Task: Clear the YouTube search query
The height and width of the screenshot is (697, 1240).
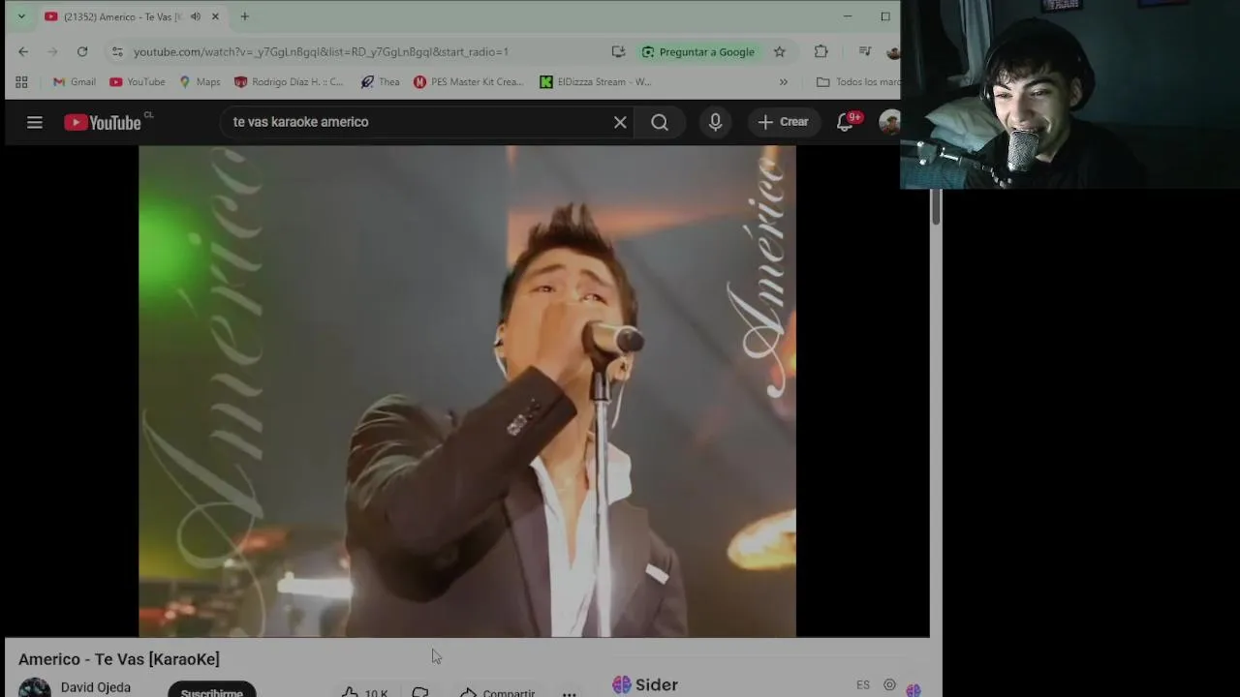Action: coord(620,122)
